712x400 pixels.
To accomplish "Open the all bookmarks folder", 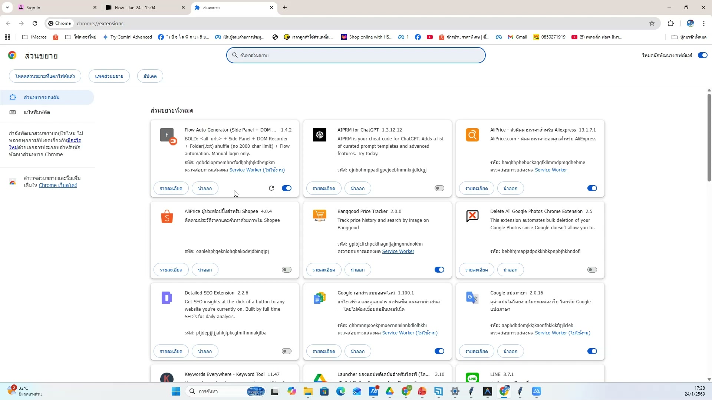I will pos(689,37).
